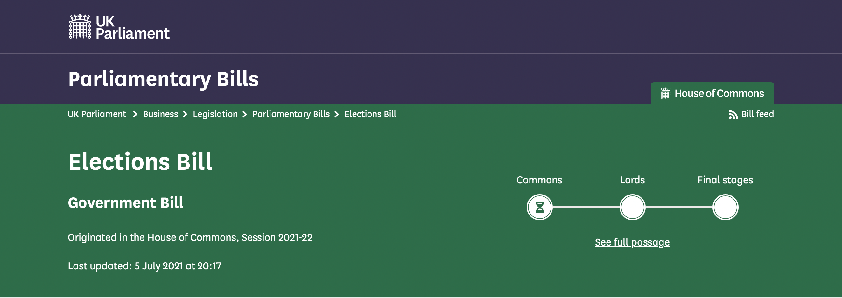Click the Parliamentary Bills page heading

tap(163, 79)
